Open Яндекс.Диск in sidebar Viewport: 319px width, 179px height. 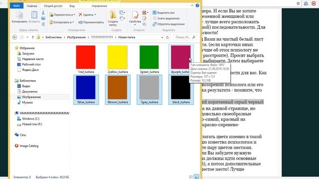30,70
